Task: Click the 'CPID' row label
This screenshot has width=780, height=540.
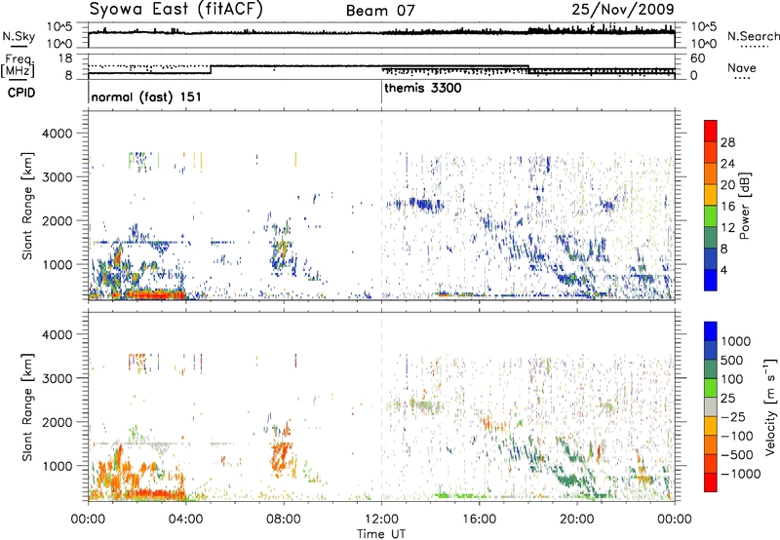Action: [x=21, y=93]
